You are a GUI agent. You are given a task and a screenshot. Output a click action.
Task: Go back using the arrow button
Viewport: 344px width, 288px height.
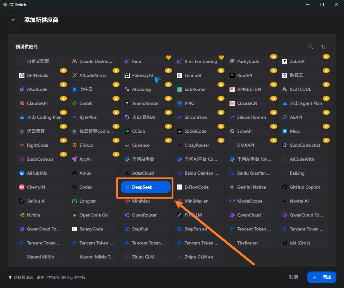click(x=13, y=20)
